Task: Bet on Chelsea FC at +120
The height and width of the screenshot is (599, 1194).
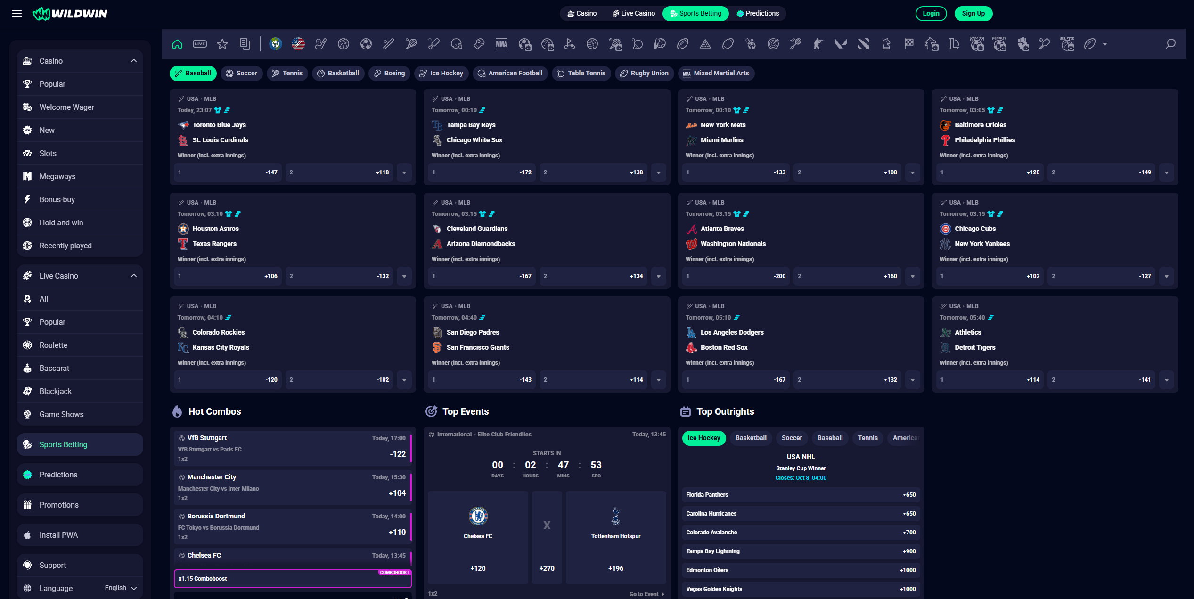Action: 478,538
